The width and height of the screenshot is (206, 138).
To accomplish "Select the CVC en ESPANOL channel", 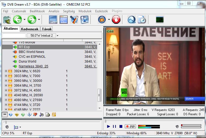I will coord(32,56).
